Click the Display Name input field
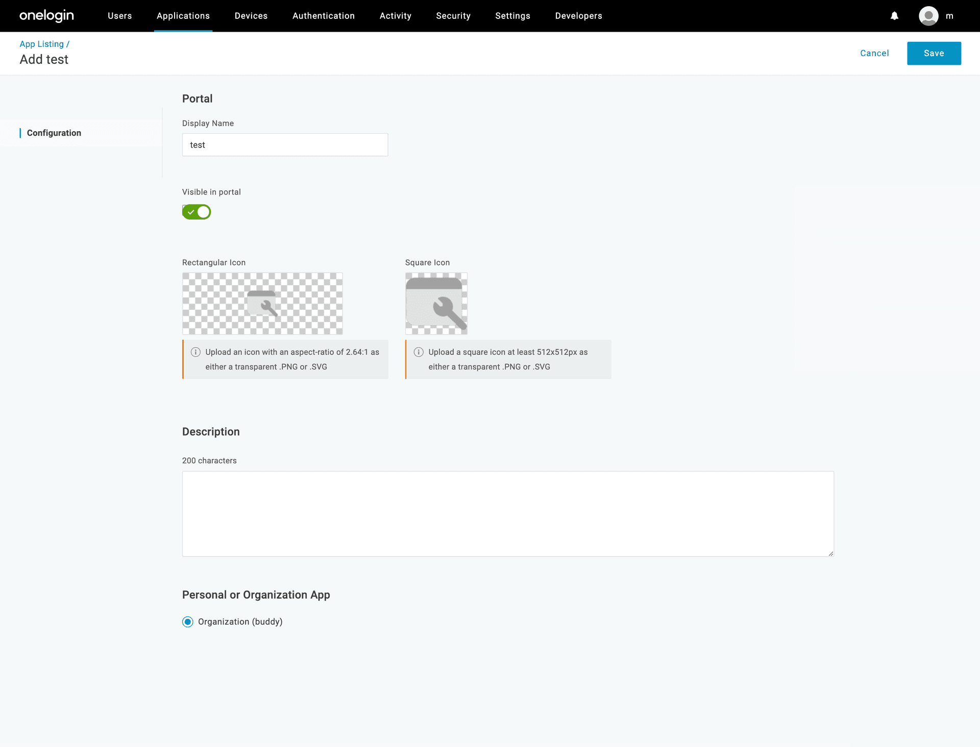Viewport: 980px width, 747px height. [285, 145]
